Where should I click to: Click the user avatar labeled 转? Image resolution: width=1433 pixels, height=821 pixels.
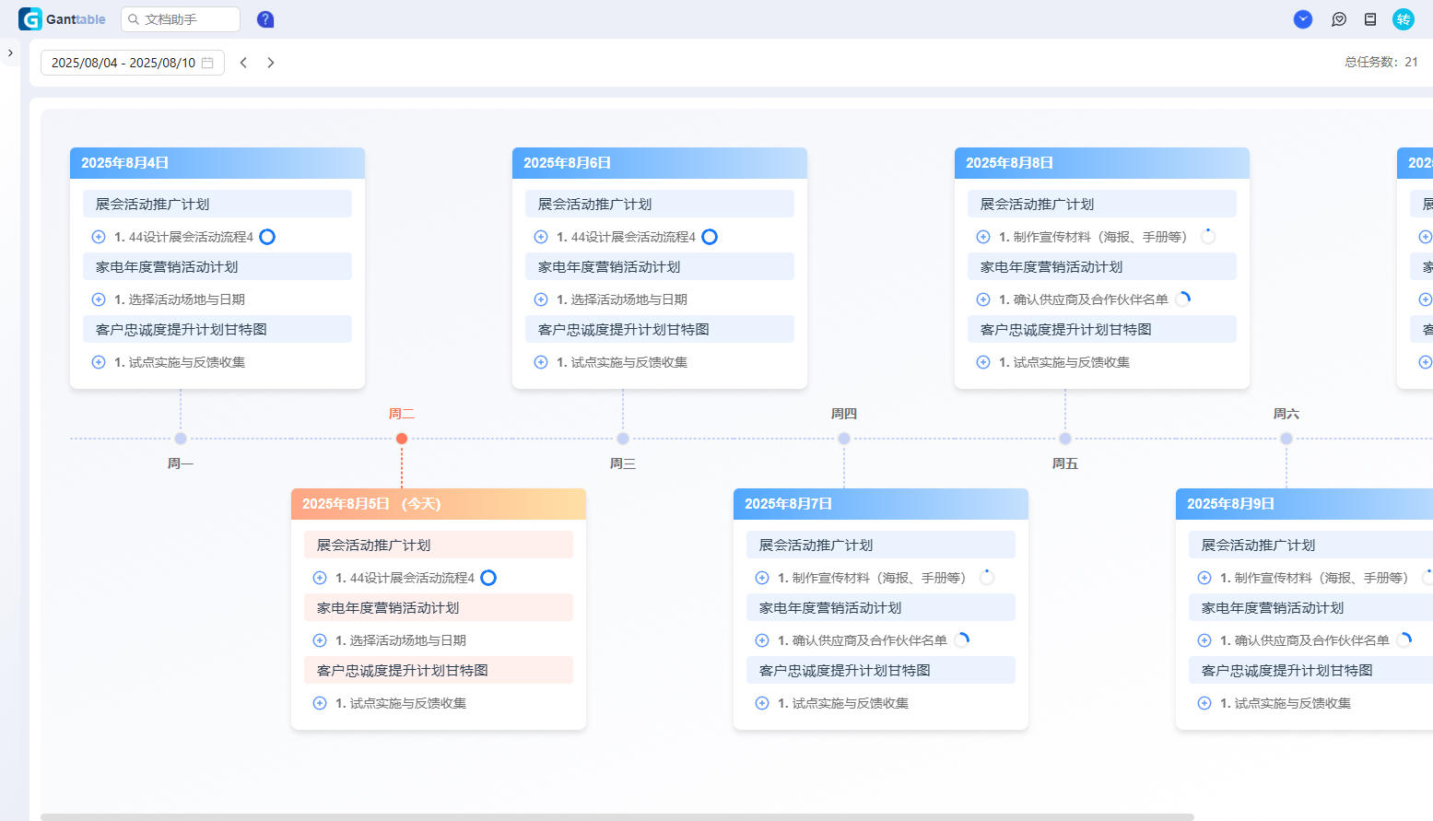pos(1404,19)
